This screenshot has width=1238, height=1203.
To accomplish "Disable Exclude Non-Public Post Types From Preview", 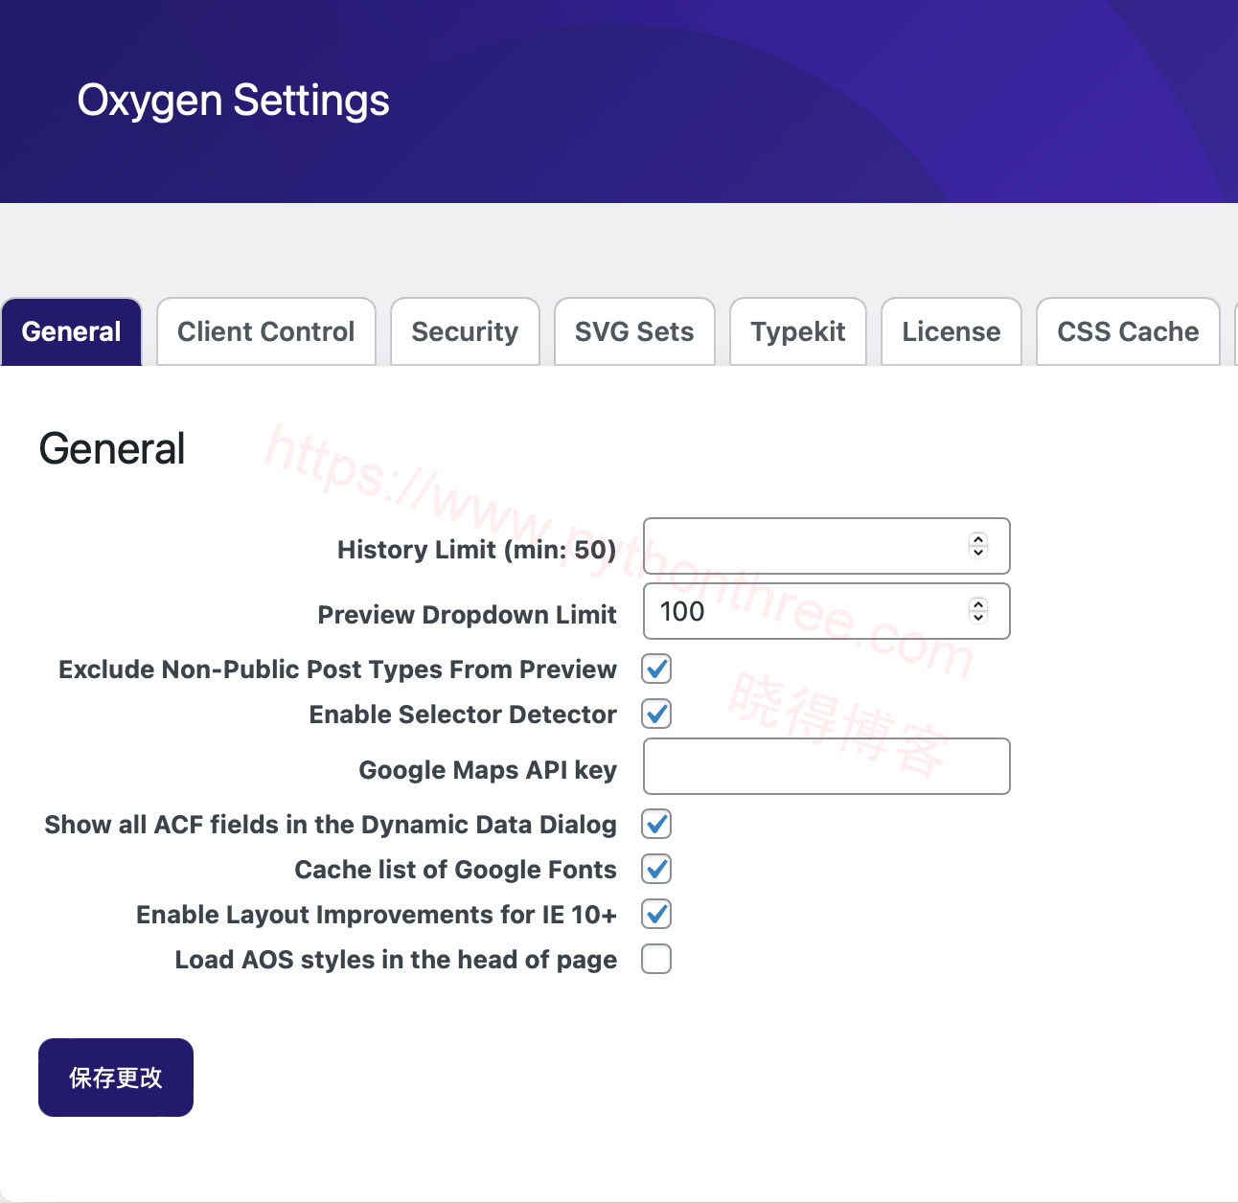I will pyautogui.click(x=655, y=669).
